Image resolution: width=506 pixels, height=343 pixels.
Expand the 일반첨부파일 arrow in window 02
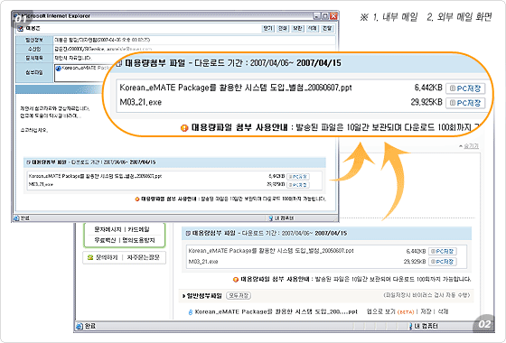(183, 296)
